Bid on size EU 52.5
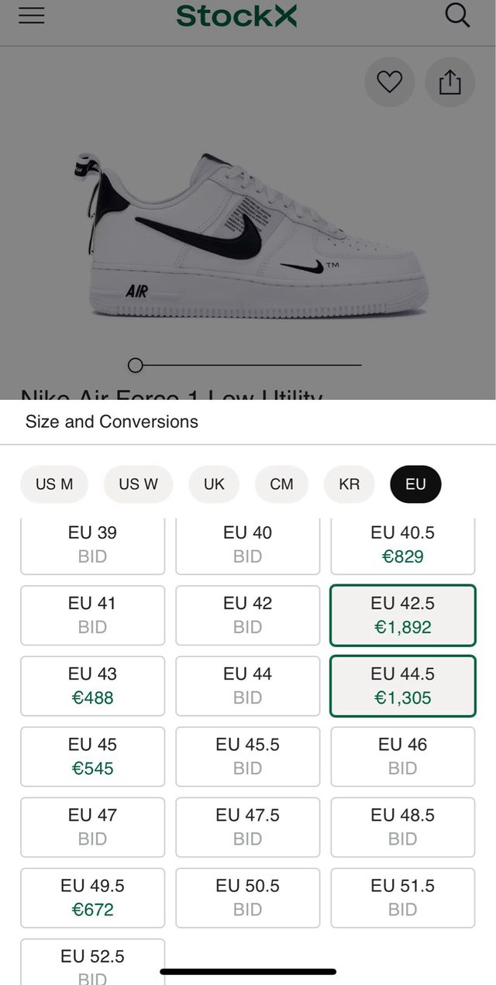 92,961
